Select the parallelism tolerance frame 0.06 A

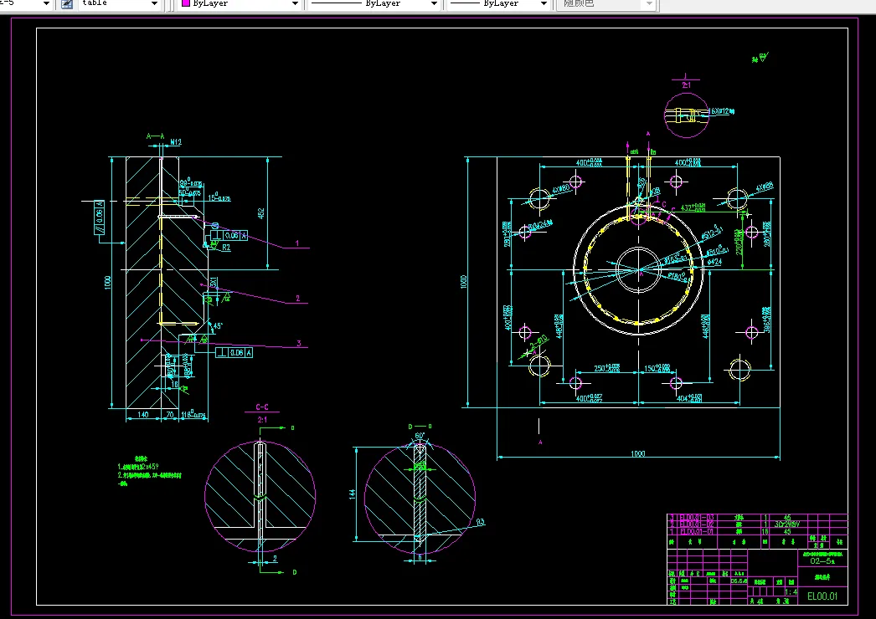click(x=100, y=217)
